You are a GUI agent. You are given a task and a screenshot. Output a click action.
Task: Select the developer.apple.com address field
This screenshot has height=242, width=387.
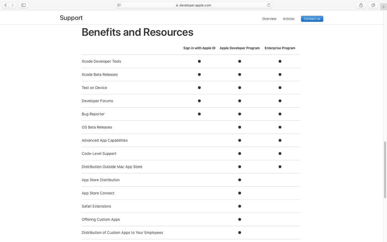(193, 5)
